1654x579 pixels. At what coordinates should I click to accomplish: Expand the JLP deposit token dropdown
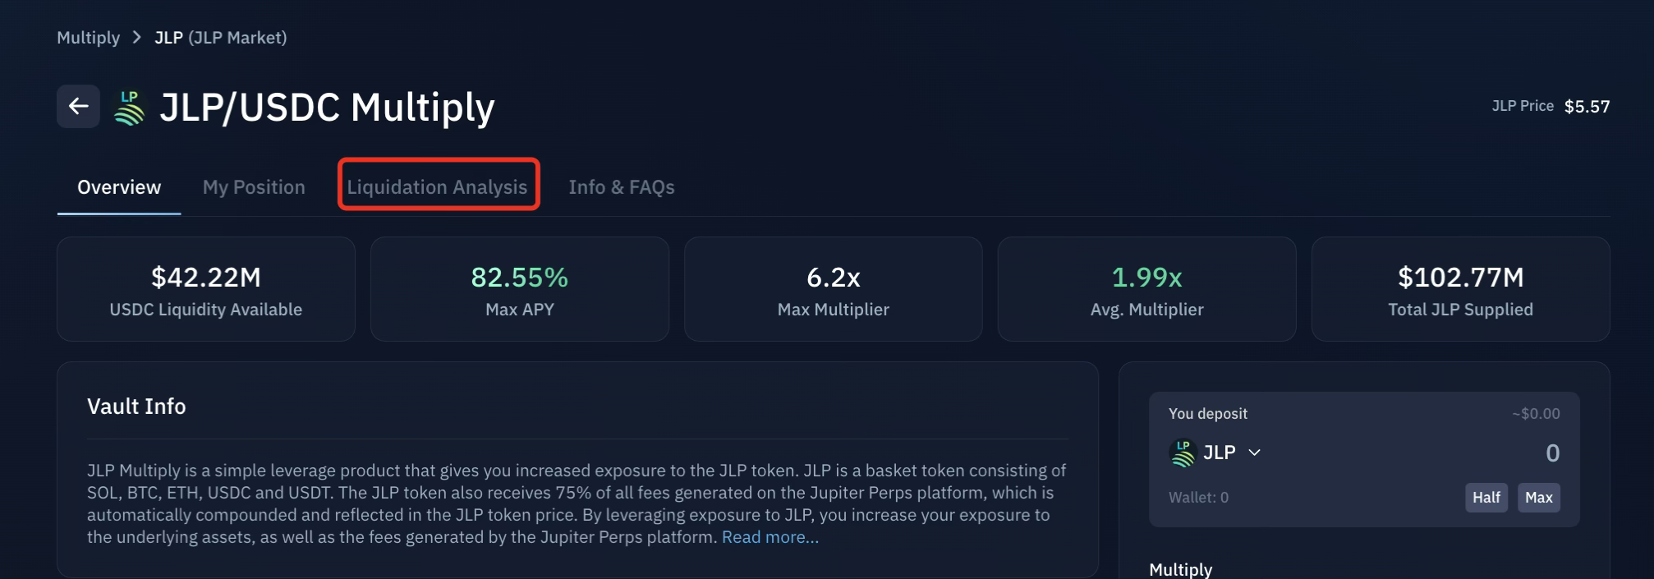coord(1254,453)
